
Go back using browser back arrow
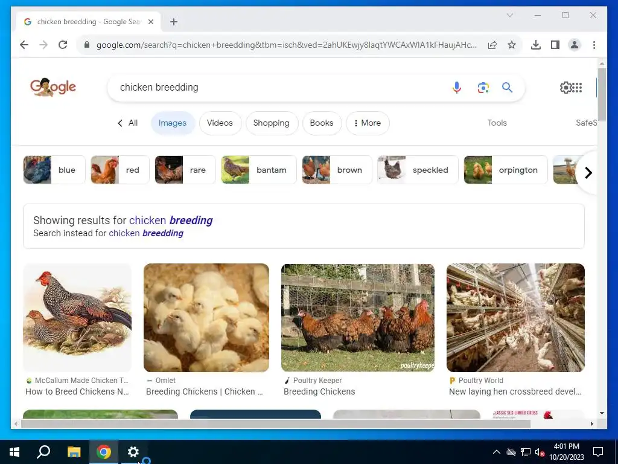pyautogui.click(x=24, y=45)
